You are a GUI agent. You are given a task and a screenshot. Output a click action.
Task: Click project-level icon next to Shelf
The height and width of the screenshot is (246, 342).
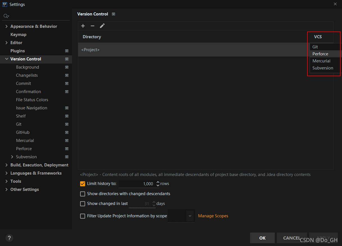pos(67,116)
